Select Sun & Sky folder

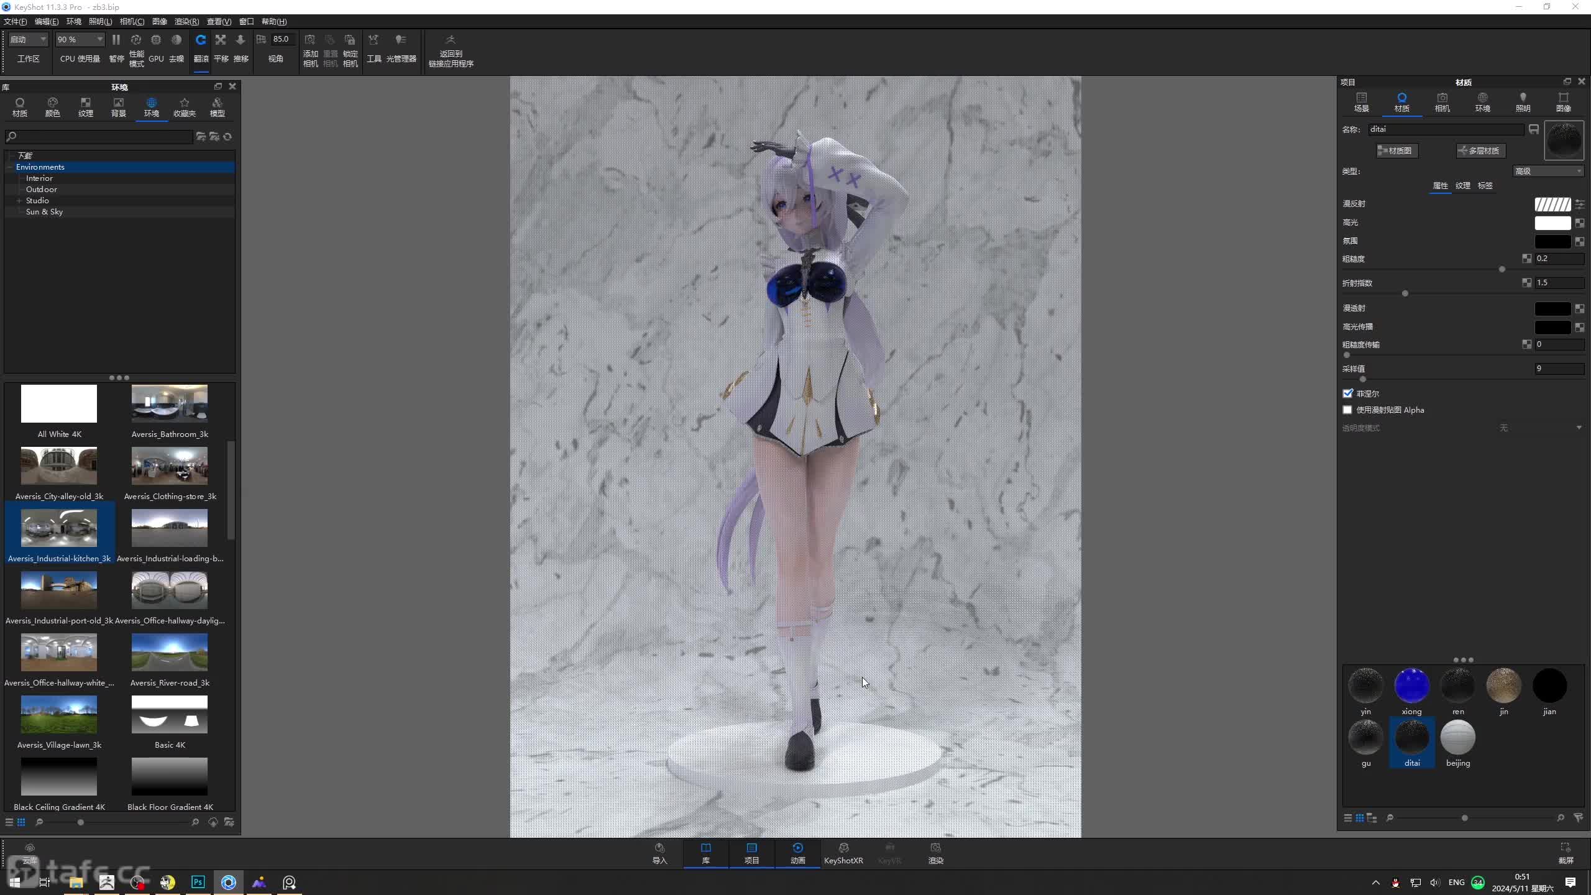(x=44, y=212)
